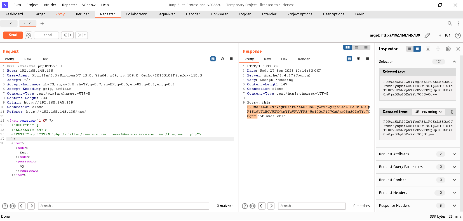The image size is (463, 221).
Task: Switch to top-bottom split layout
Action: 357,47
